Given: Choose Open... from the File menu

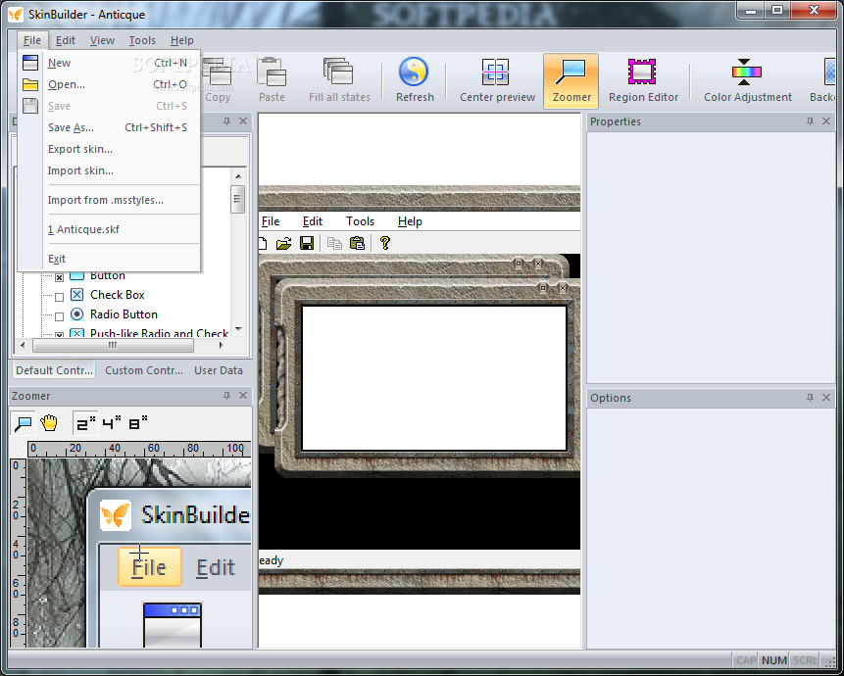Looking at the screenshot, I should coord(109,84).
